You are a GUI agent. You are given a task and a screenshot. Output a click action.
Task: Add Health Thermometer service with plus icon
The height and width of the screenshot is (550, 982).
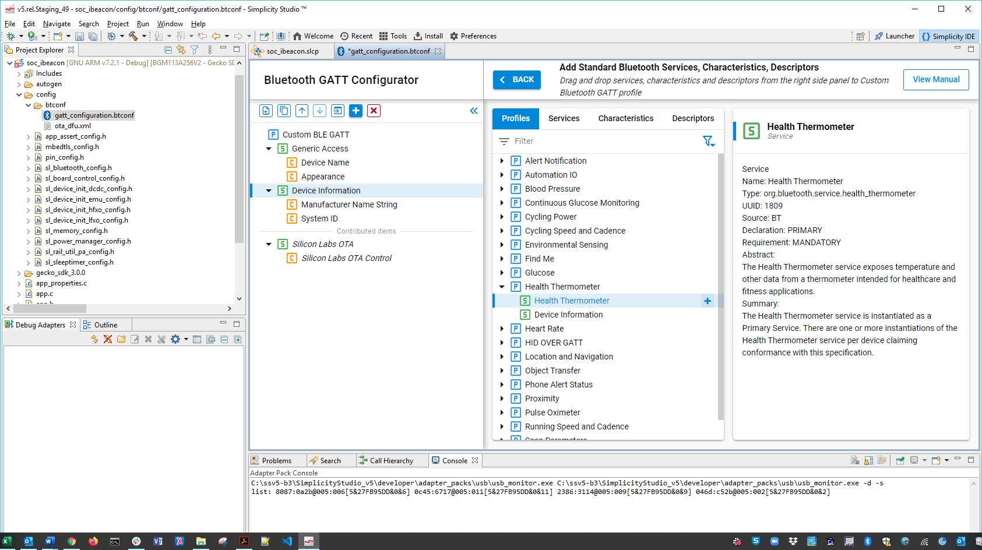pos(708,301)
